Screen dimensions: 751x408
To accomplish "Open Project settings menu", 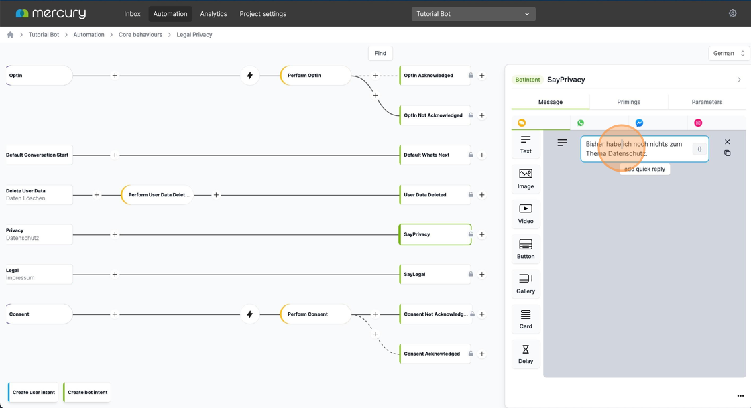I will [263, 14].
